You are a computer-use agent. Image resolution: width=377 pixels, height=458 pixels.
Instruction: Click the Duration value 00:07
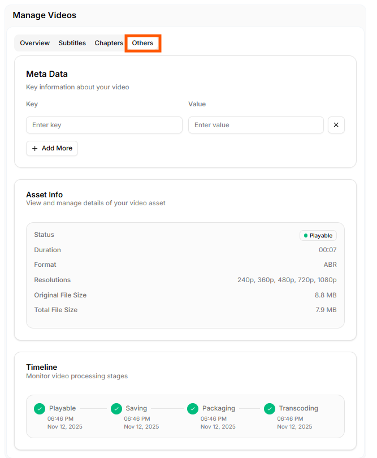coord(327,250)
